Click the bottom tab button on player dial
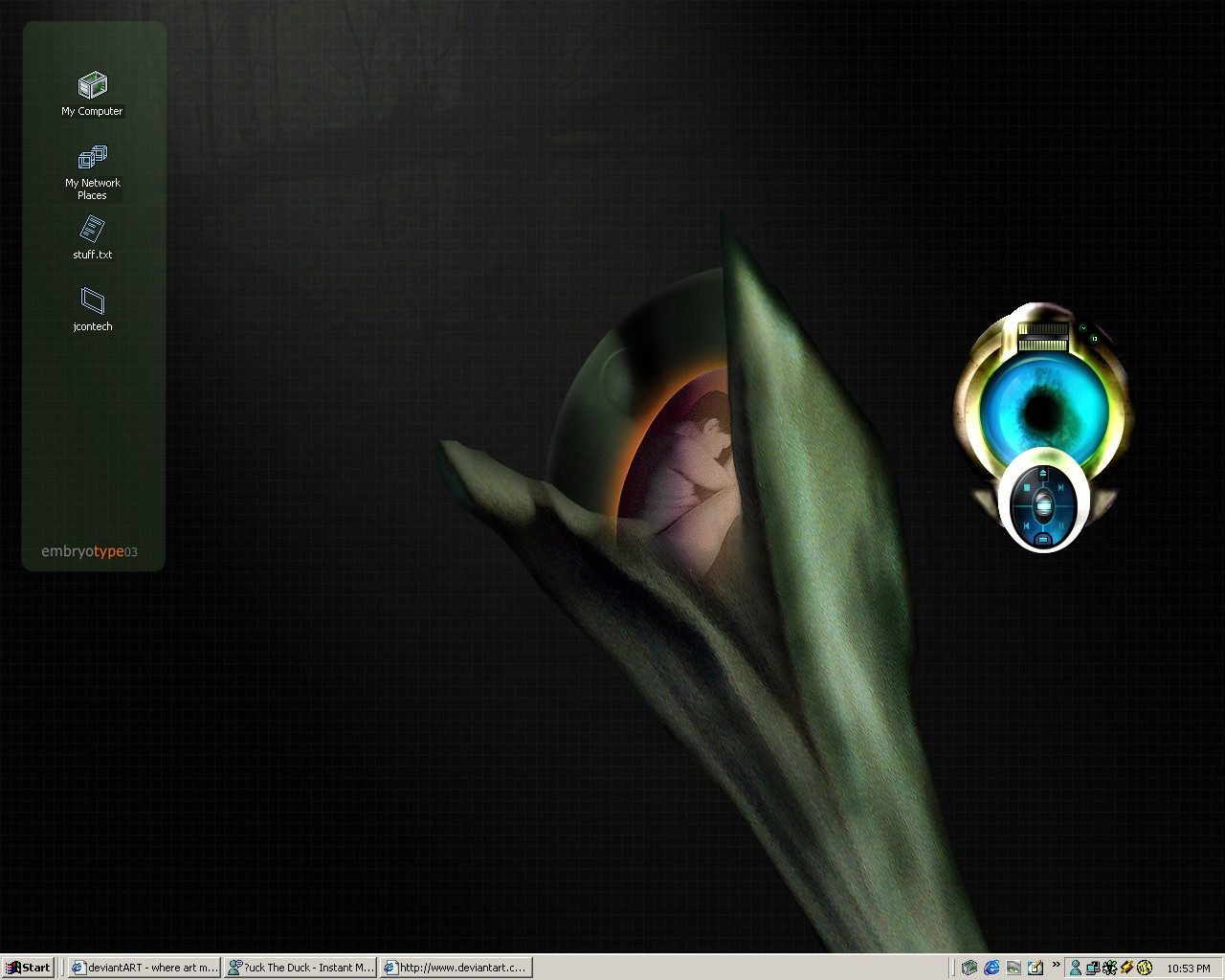The width and height of the screenshot is (1225, 980). (x=1043, y=540)
